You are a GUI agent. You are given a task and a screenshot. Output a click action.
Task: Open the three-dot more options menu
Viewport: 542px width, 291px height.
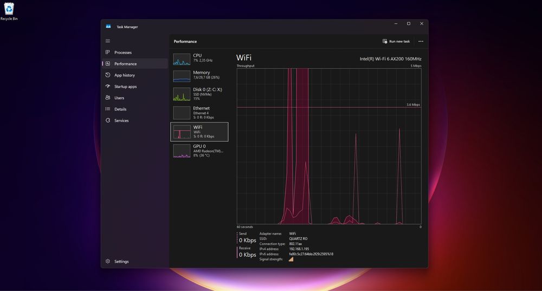pyautogui.click(x=421, y=41)
